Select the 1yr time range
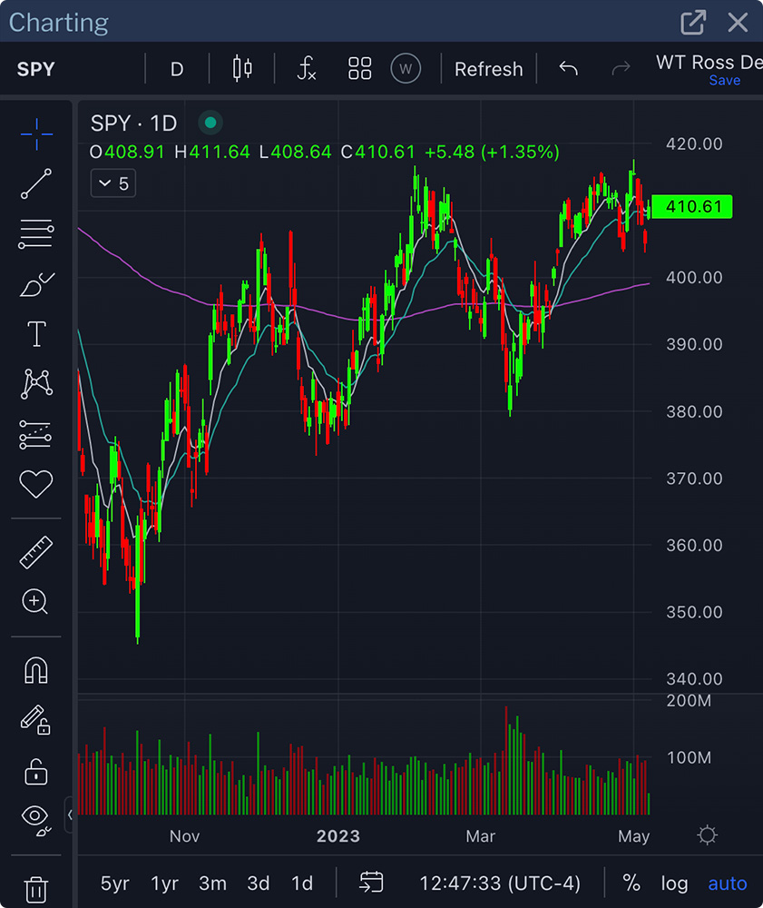Image resolution: width=763 pixels, height=908 pixels. tap(164, 883)
